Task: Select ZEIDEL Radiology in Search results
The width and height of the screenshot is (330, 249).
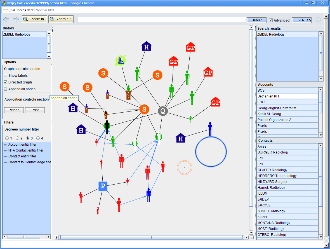Action: [x=287, y=34]
